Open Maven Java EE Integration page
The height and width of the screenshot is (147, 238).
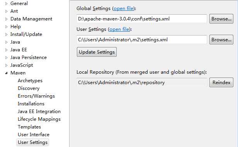(39, 112)
